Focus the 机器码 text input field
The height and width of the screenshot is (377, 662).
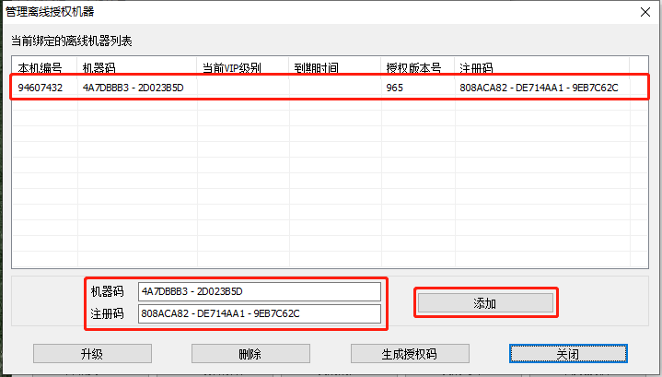[x=258, y=291]
